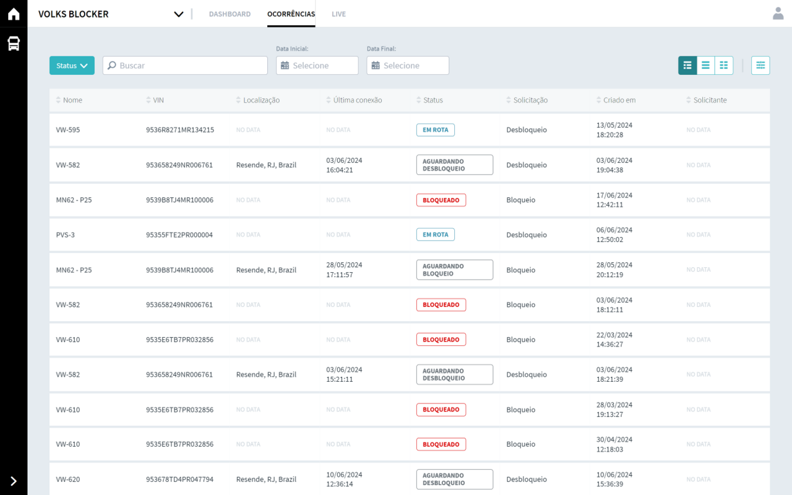This screenshot has height=495, width=792.
Task: Click last connection 28/05/2024 17:11:57
Action: (x=345, y=270)
